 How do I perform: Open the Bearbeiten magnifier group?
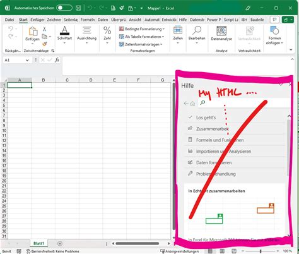pyautogui.click(x=197, y=35)
